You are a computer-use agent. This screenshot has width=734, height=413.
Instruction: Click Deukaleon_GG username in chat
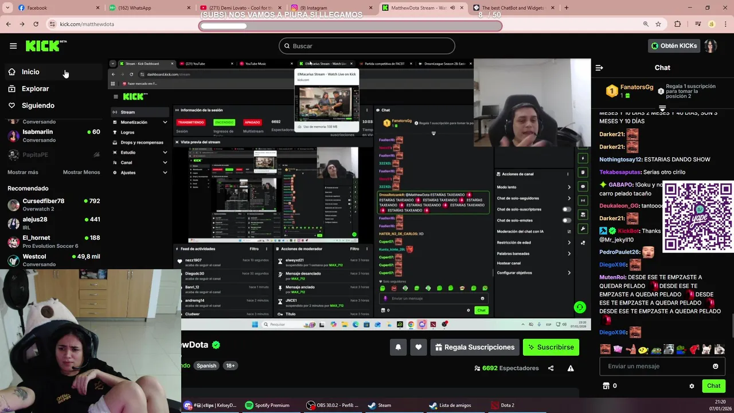coord(619,205)
